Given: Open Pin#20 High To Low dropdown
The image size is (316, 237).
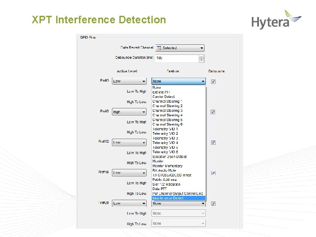Looking at the screenshot, I should pos(178,223).
